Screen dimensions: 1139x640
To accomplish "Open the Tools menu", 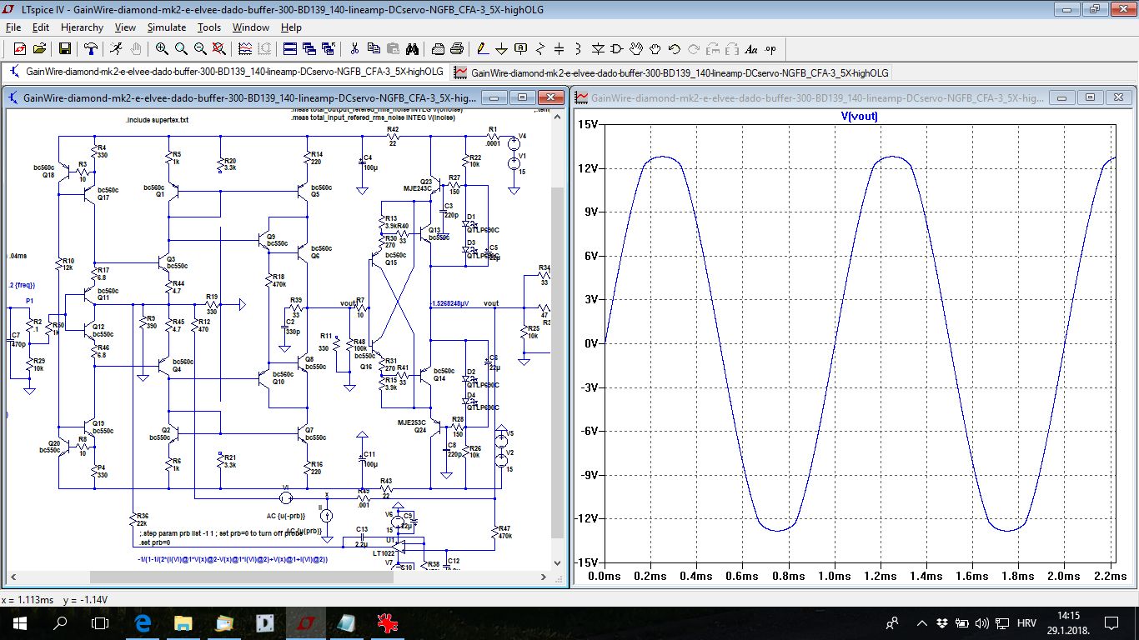I will 209,27.
